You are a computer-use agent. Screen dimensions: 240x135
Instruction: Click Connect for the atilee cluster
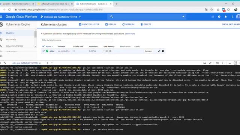(148, 51)
